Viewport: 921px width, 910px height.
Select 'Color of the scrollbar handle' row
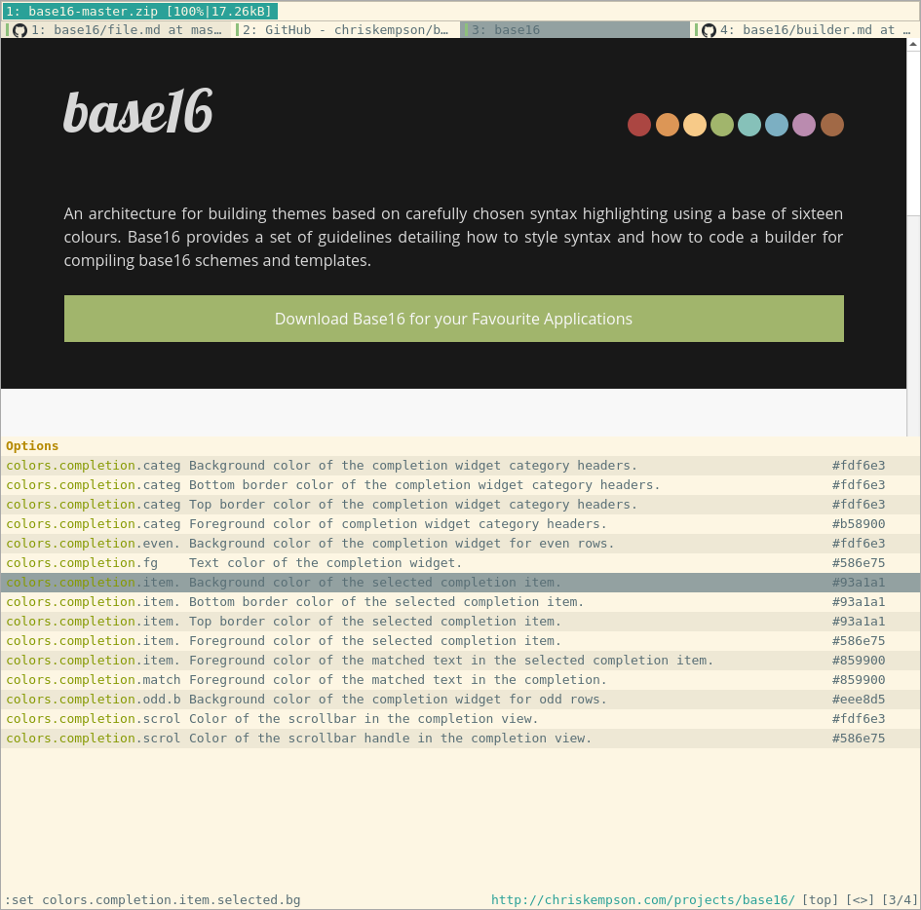click(460, 738)
